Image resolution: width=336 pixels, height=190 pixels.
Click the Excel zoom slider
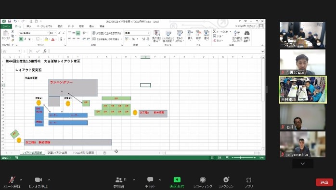click(x=243, y=158)
